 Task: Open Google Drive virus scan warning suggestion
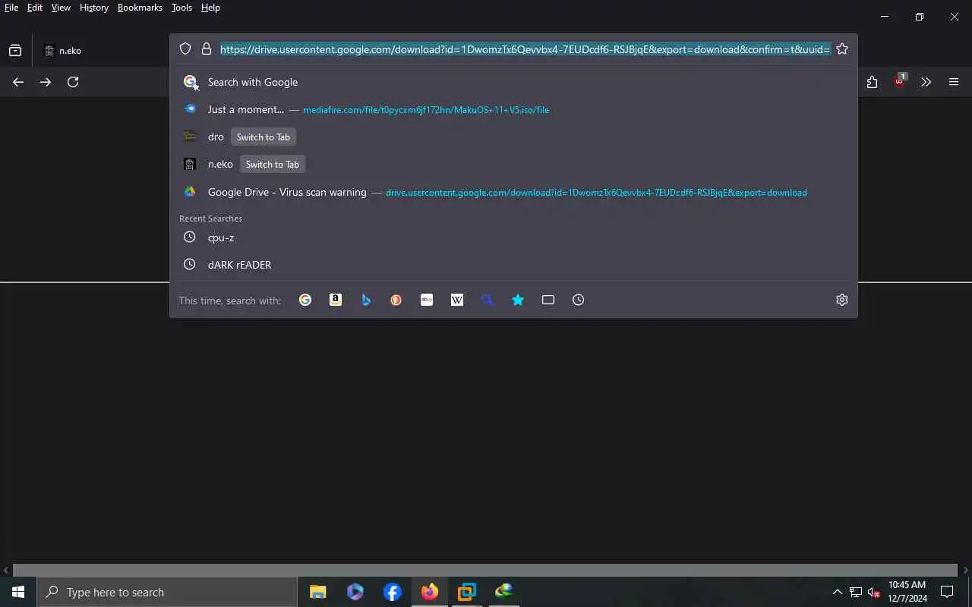(x=513, y=192)
